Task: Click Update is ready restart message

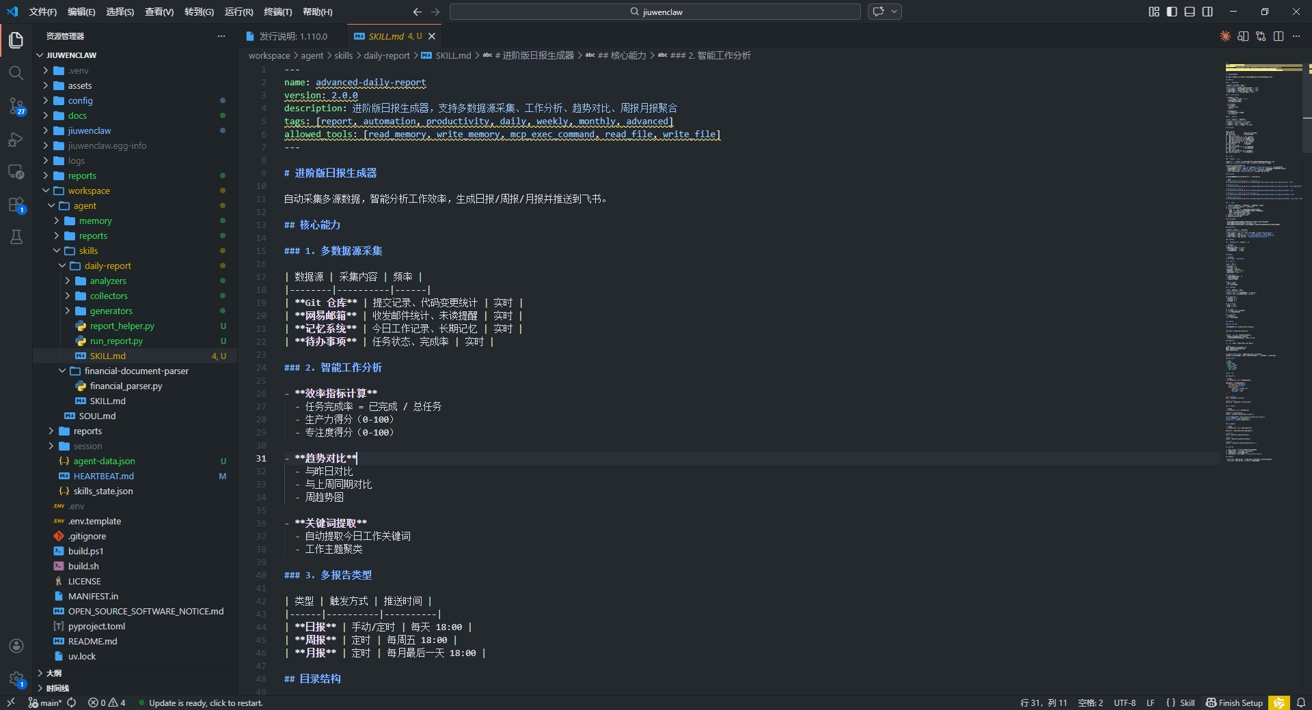Action: (x=200, y=702)
